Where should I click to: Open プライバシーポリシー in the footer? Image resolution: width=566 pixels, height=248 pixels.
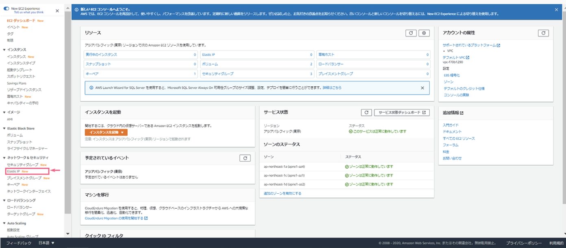click(x=524, y=243)
